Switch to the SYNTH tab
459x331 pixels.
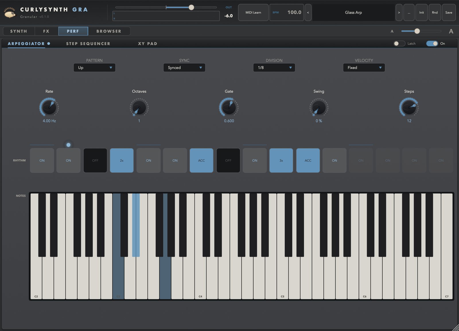click(x=19, y=31)
